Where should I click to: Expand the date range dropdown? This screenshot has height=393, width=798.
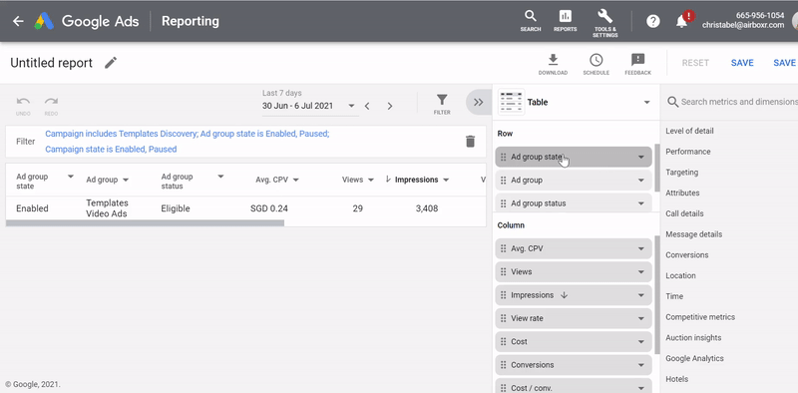pos(351,106)
